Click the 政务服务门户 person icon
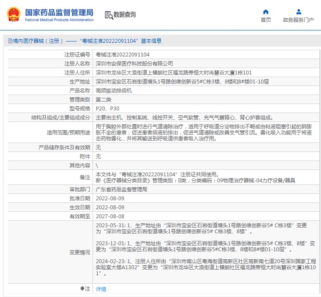Screen dimensions: 321x297 coord(299,12)
